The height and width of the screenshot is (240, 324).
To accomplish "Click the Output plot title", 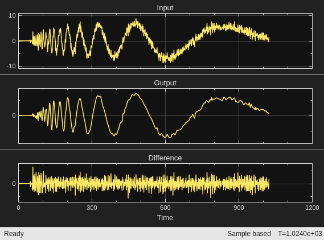I will click(x=165, y=83).
